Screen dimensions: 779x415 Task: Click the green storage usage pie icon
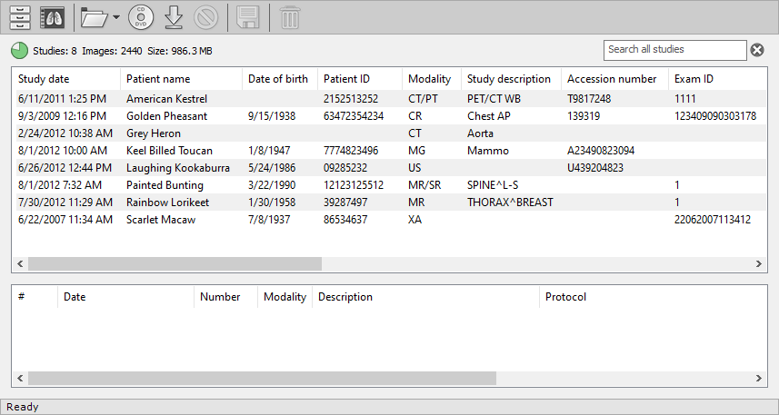point(19,50)
